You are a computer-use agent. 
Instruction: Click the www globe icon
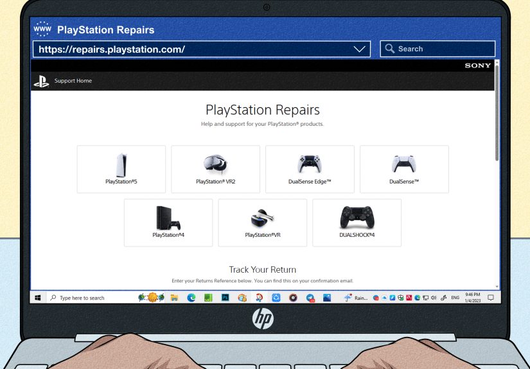(42, 29)
